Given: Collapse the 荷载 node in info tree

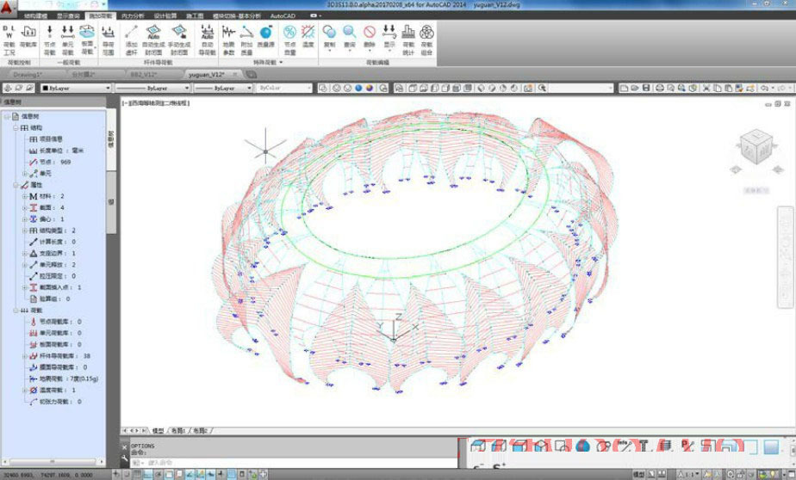Looking at the screenshot, I should [x=17, y=311].
